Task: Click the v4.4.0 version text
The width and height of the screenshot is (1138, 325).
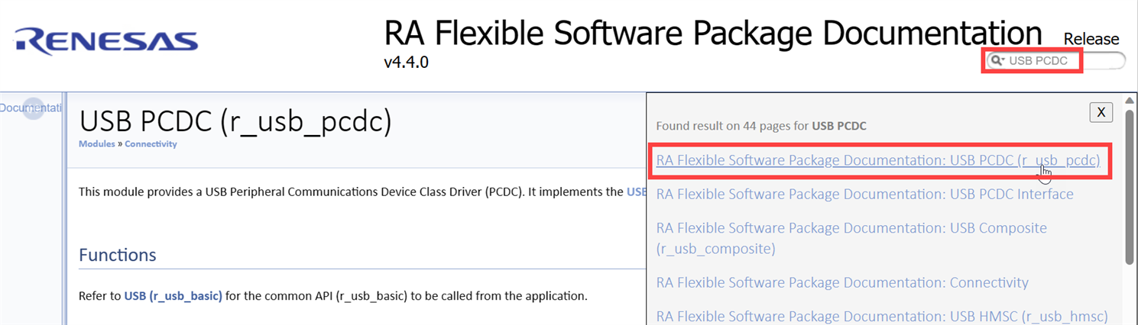Action: pyautogui.click(x=406, y=62)
